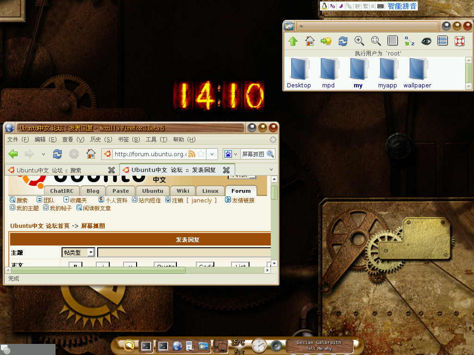474x355 pixels.
Task: Zoom in on file manager icons
Action: coord(359,41)
